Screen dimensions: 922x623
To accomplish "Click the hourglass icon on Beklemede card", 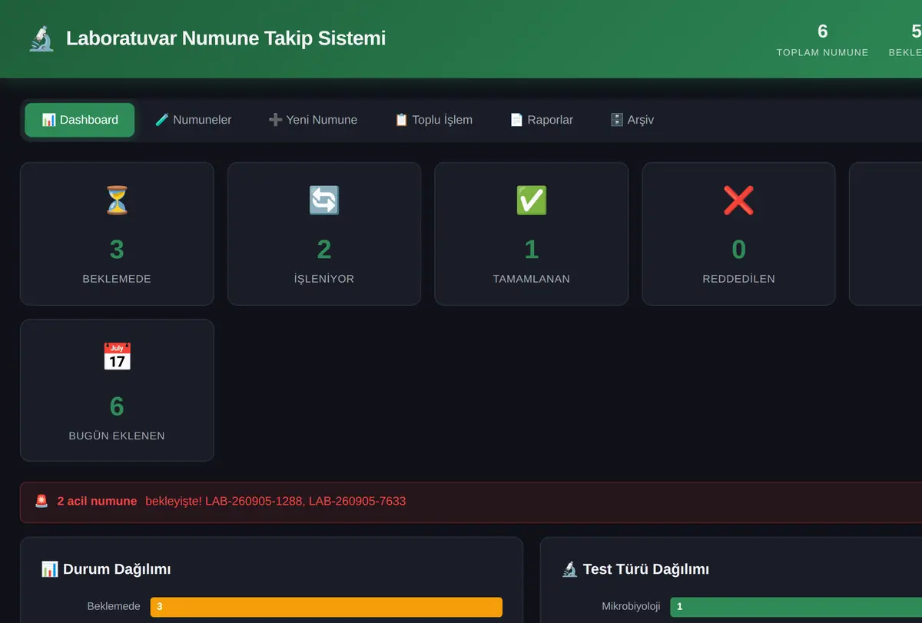I will click(117, 200).
